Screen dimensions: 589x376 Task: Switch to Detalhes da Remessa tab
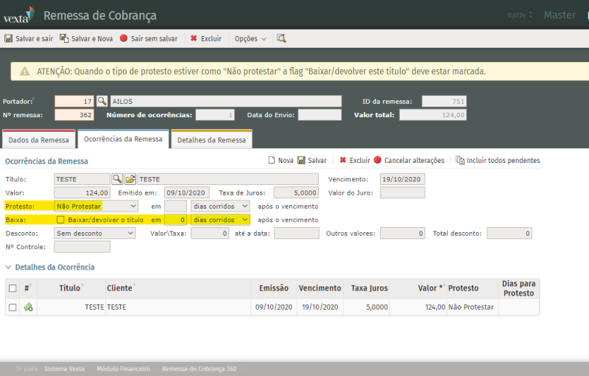coord(211,140)
